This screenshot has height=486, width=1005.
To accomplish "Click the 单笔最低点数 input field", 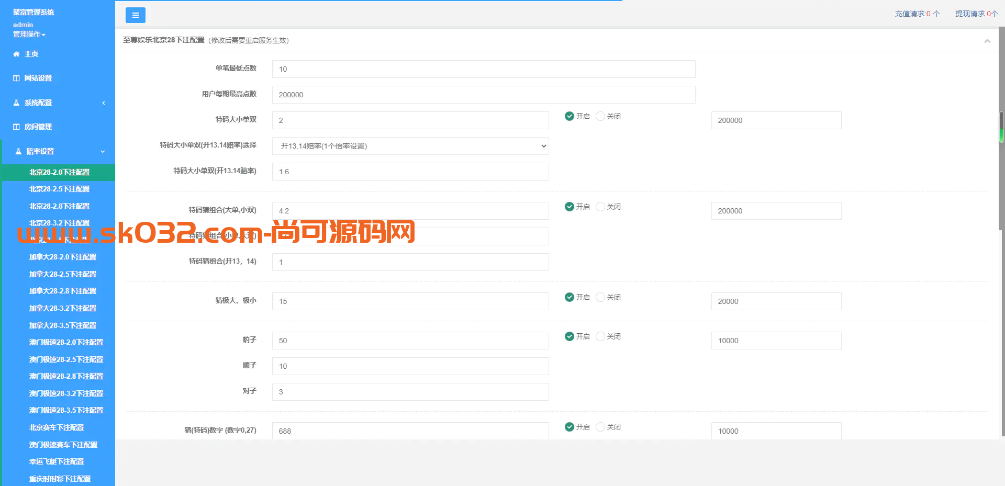I will coord(484,69).
